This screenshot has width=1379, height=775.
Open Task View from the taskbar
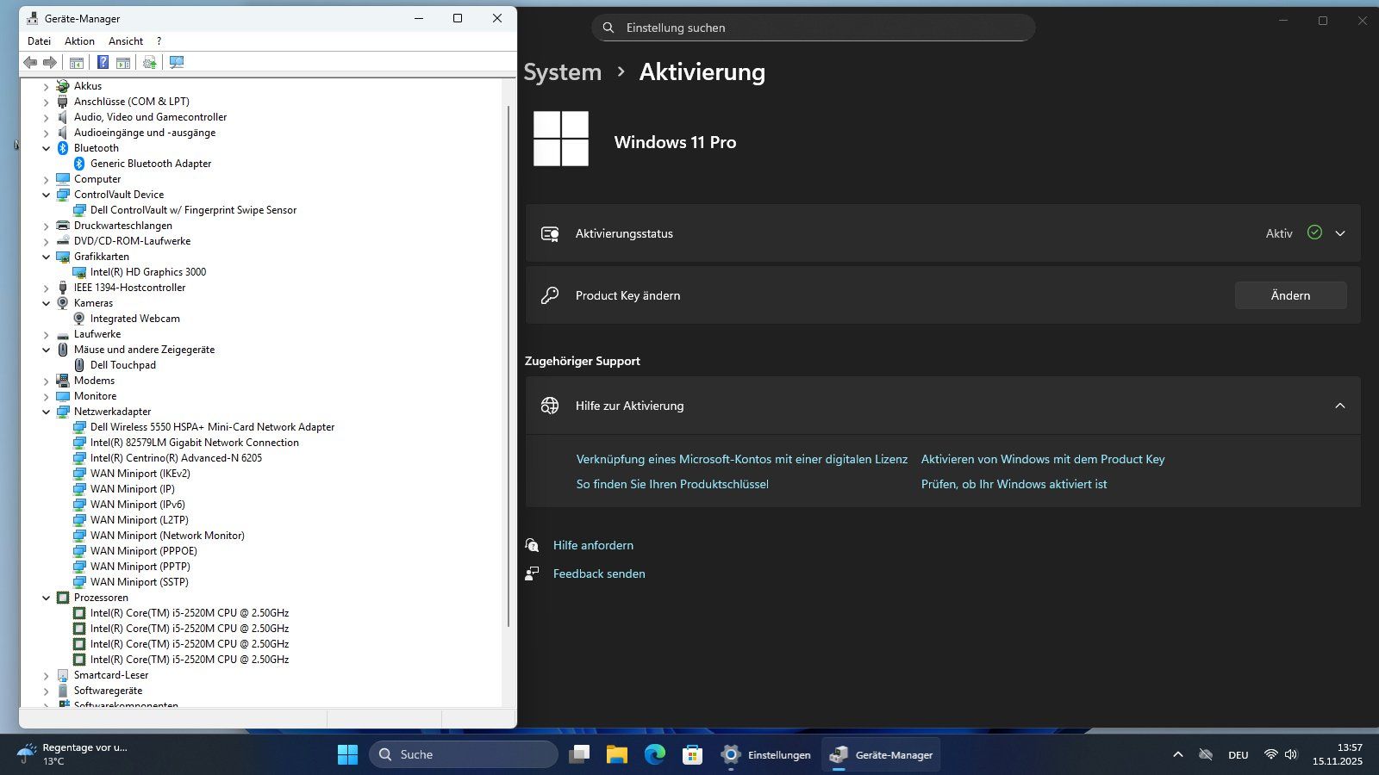579,754
